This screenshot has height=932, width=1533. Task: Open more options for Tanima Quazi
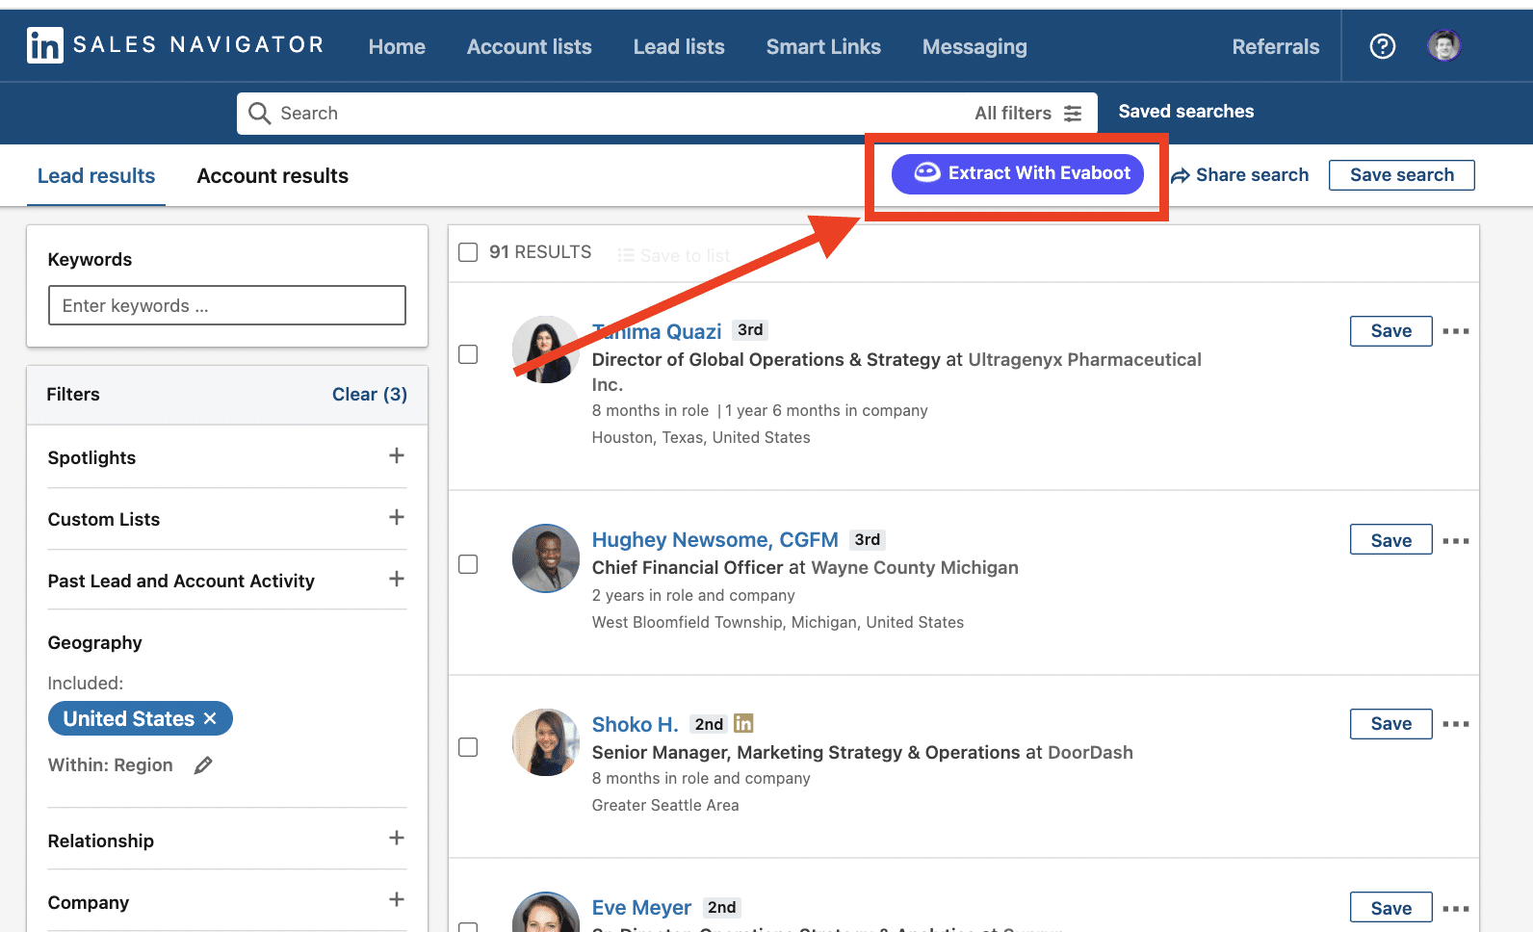coord(1456,331)
